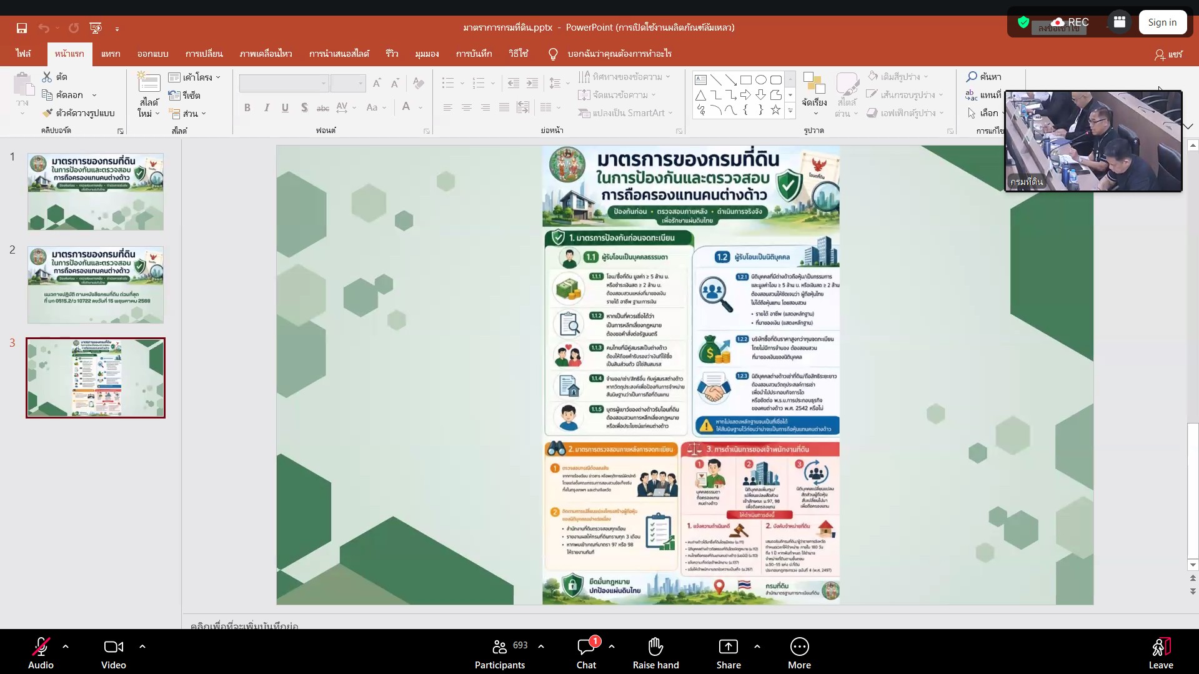Toggle Center paragraph alignment
1199x674 pixels.
[x=466, y=107]
